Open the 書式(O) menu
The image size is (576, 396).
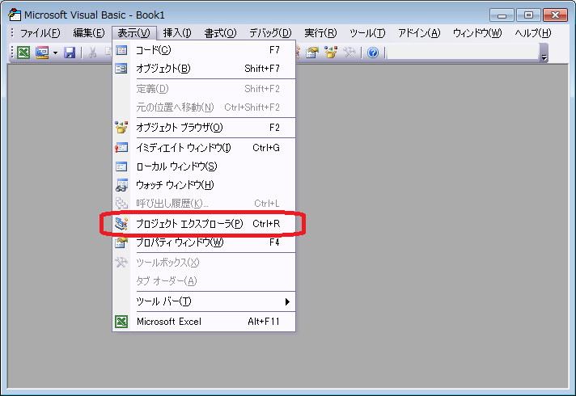pos(220,33)
